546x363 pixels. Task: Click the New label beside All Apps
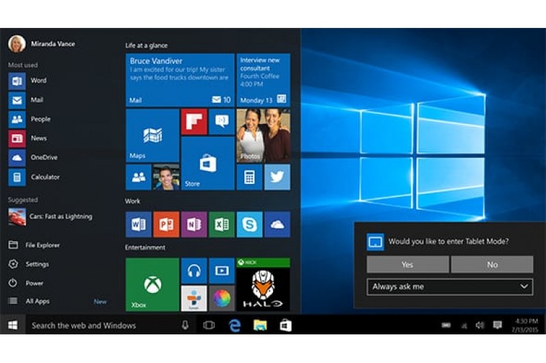100,302
